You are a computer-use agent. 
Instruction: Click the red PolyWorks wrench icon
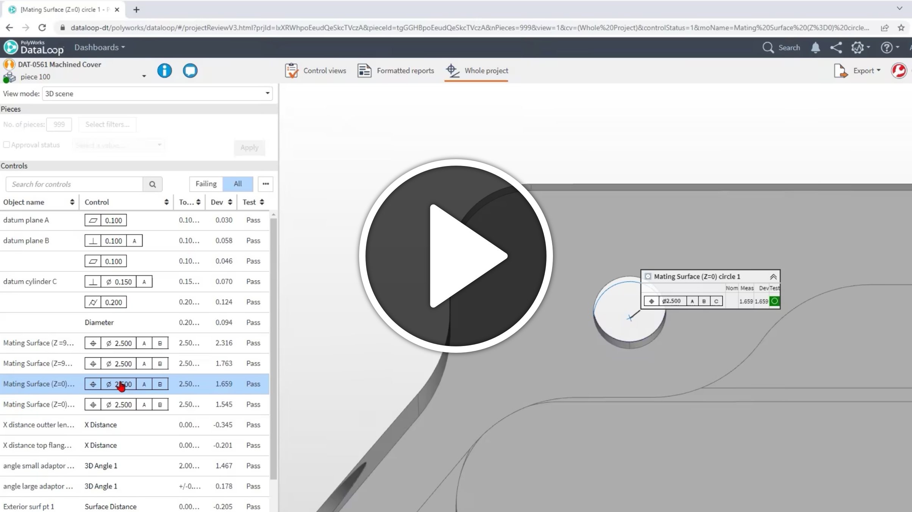pyautogui.click(x=899, y=71)
